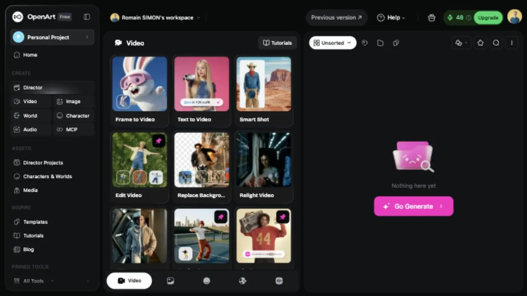527x296 pixels.
Task: Open the Help dropdown menu
Action: tap(391, 18)
